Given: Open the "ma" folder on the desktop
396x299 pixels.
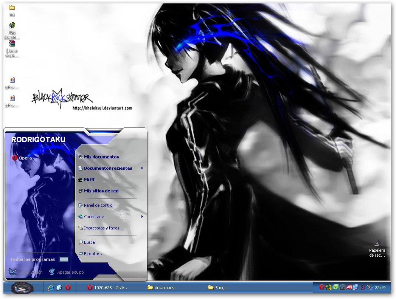Looking at the screenshot, I should (x=12, y=10).
